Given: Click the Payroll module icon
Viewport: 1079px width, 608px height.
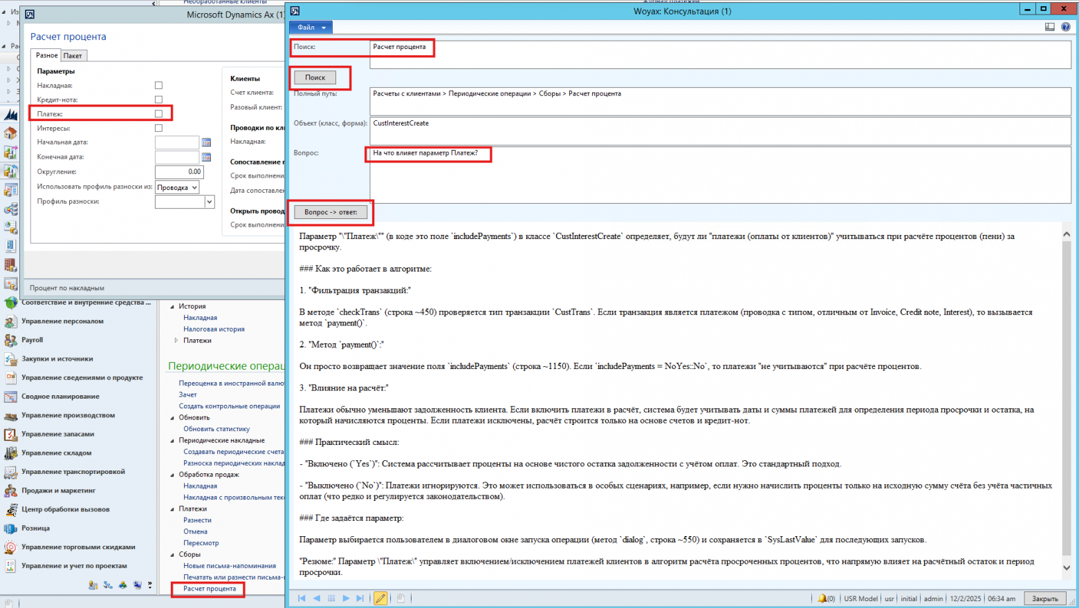Looking at the screenshot, I should click(x=10, y=340).
